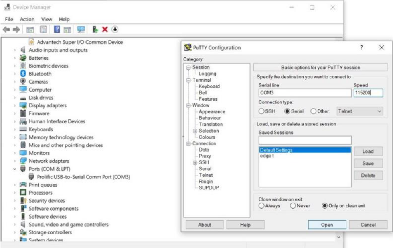Viewport: 393px width, 248px height.
Task: Select the edge t saved session
Action: pos(305,156)
